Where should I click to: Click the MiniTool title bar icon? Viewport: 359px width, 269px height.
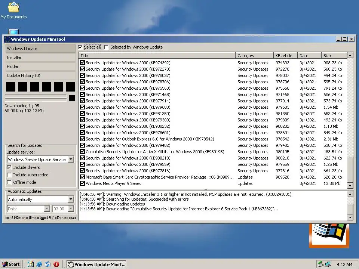click(x=7, y=39)
